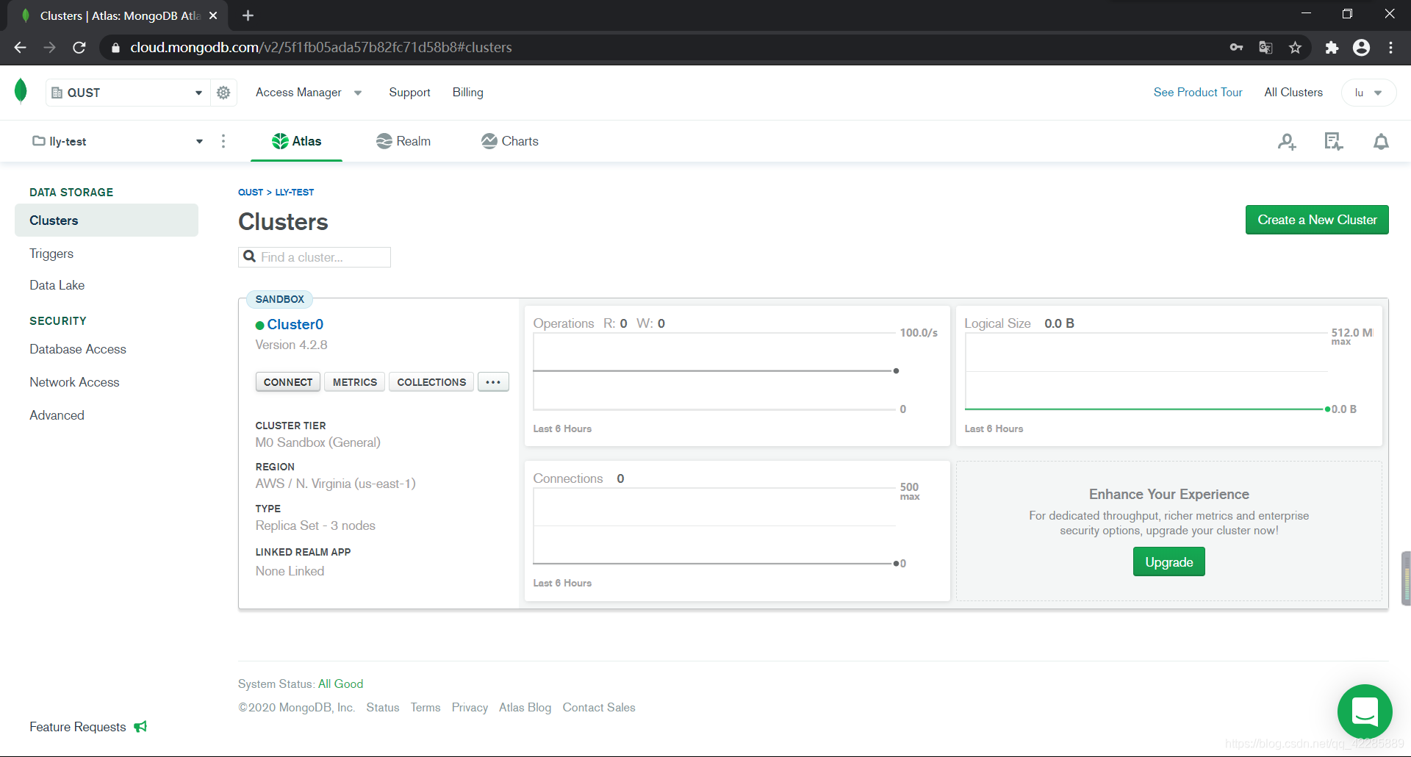Open Advanced security settings
The height and width of the screenshot is (757, 1411).
(x=57, y=415)
